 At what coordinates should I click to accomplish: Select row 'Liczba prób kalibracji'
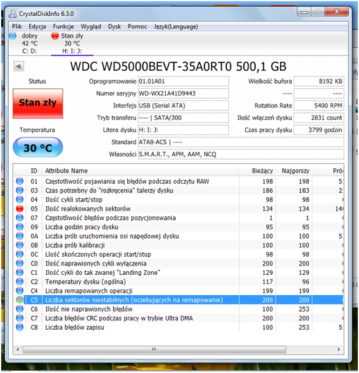coord(179,245)
